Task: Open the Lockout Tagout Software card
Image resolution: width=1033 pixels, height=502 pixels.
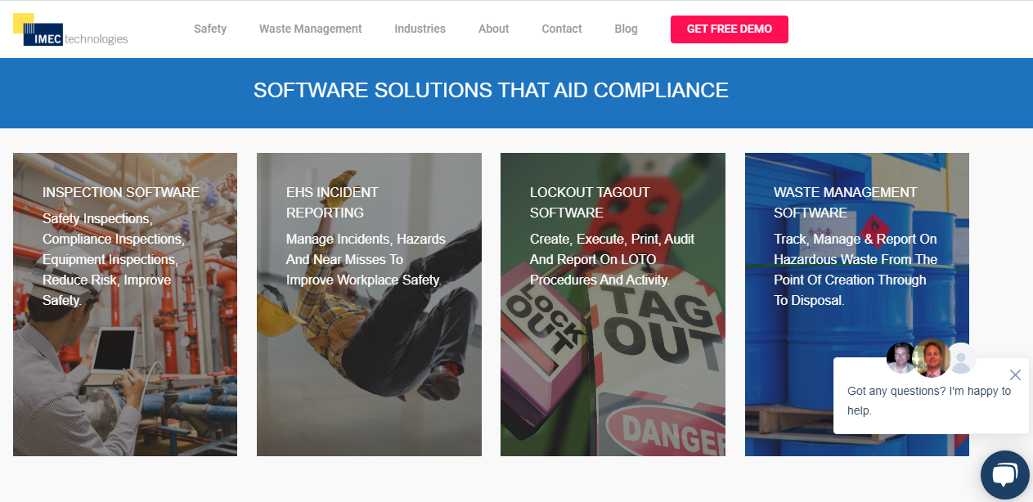Action: point(613,304)
